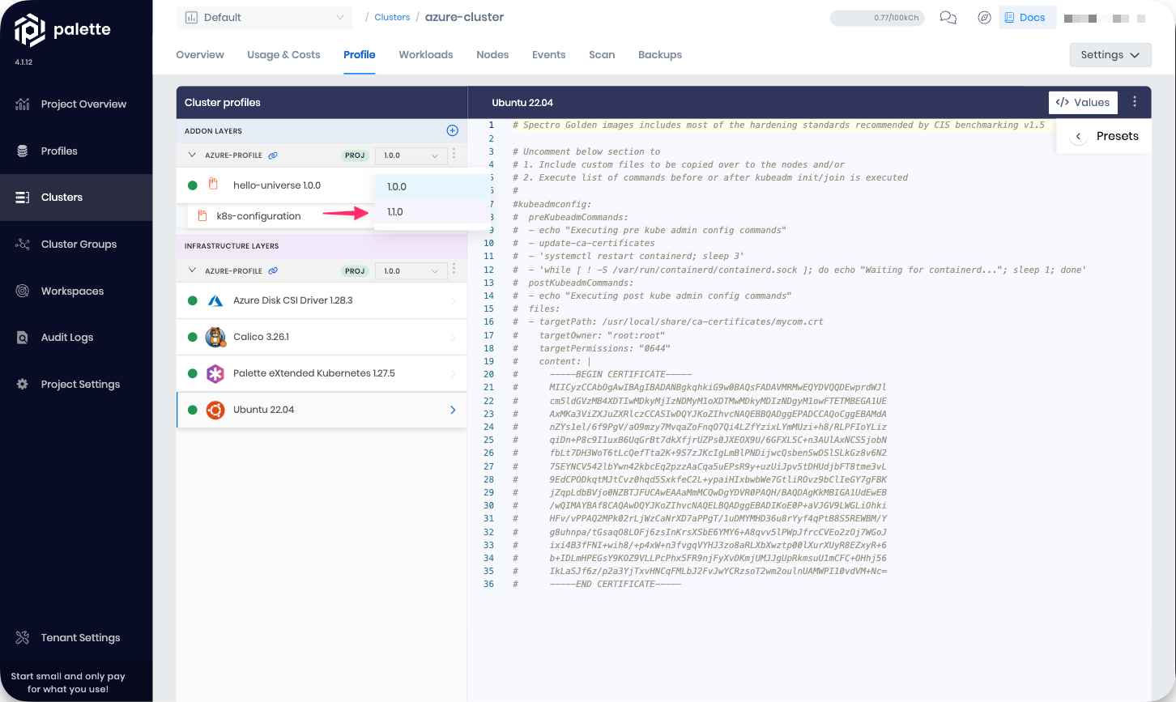Click the Clusters list icon
The image size is (1176, 702).
(23, 198)
